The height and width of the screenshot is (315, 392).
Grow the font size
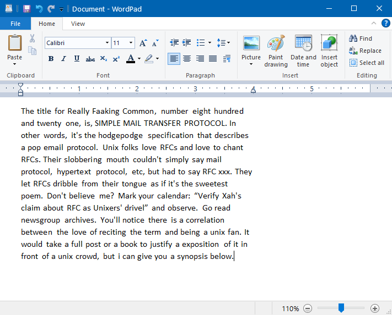coord(143,43)
